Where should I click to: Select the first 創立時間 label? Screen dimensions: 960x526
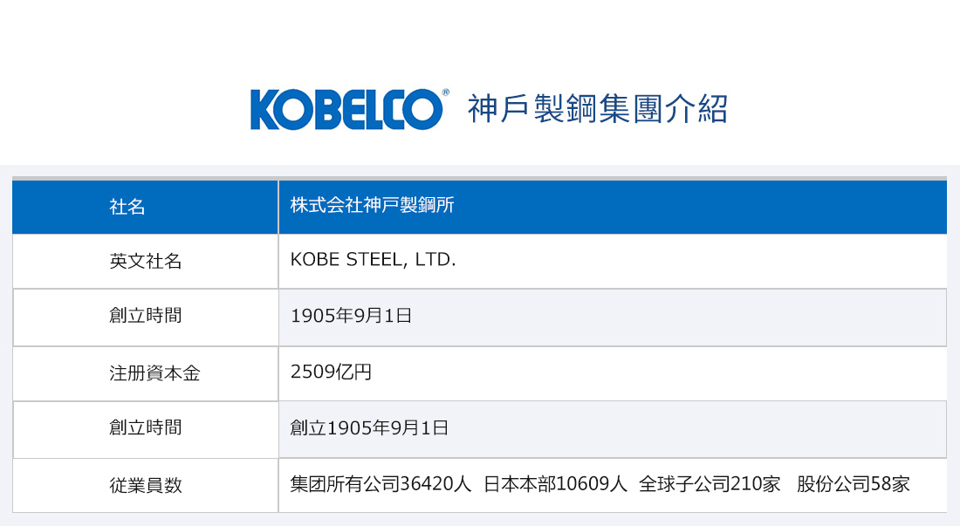coord(145,316)
